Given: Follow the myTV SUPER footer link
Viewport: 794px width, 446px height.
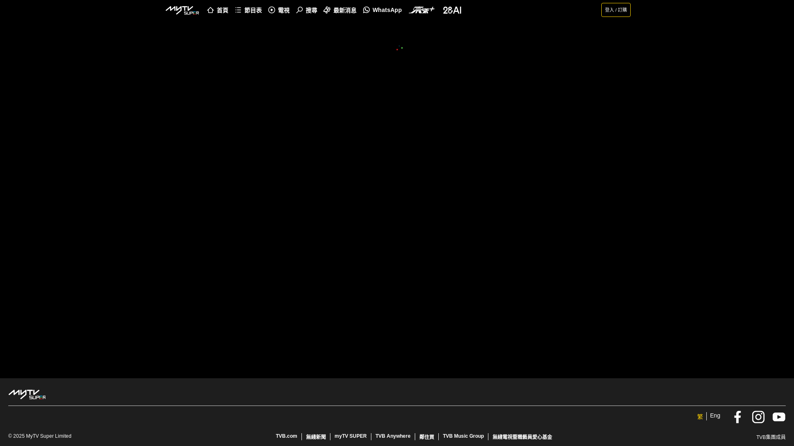Looking at the screenshot, I should [x=351, y=437].
